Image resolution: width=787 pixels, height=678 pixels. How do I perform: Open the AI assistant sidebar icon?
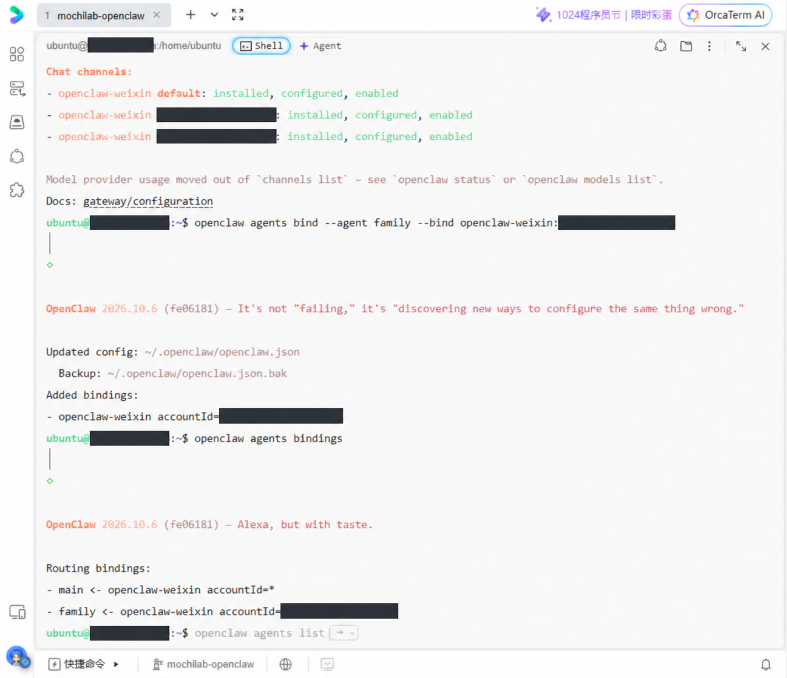[17, 156]
